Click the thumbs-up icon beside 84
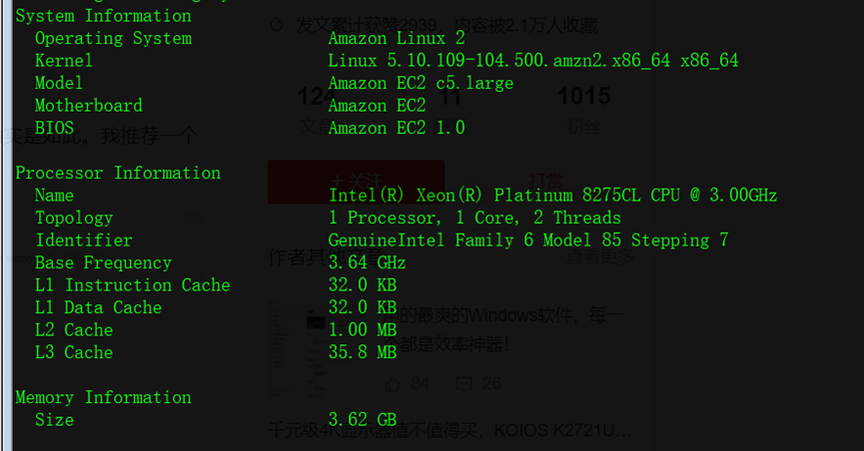Screen dimensions: 864x451 392,384
